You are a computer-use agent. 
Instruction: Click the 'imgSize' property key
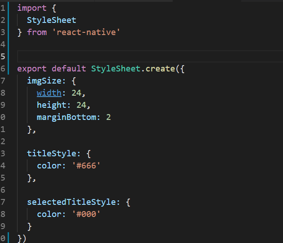pyautogui.click(x=44, y=81)
